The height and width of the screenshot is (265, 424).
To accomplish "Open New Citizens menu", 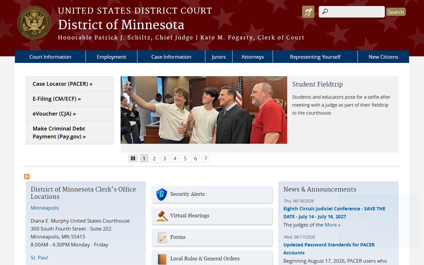I will pyautogui.click(x=384, y=57).
